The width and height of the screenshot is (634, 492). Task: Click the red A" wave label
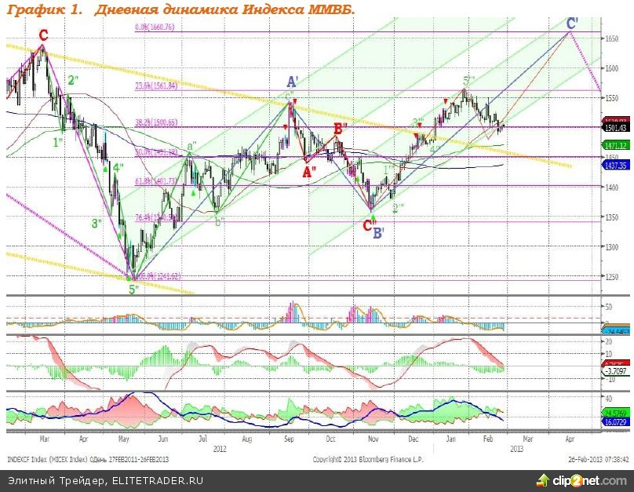[x=309, y=169]
